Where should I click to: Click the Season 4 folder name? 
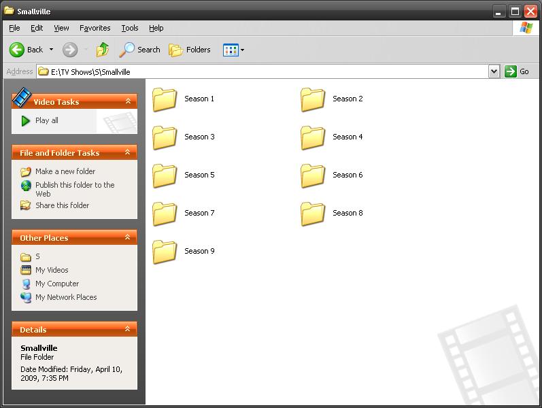click(x=348, y=137)
